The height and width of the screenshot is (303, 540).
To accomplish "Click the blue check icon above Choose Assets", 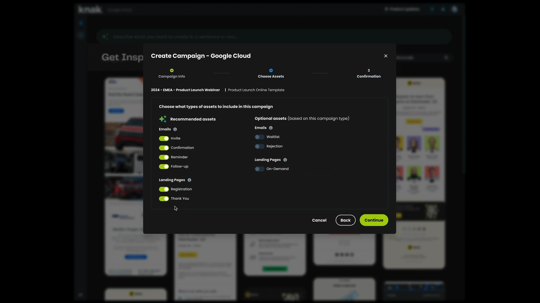I will [x=271, y=70].
